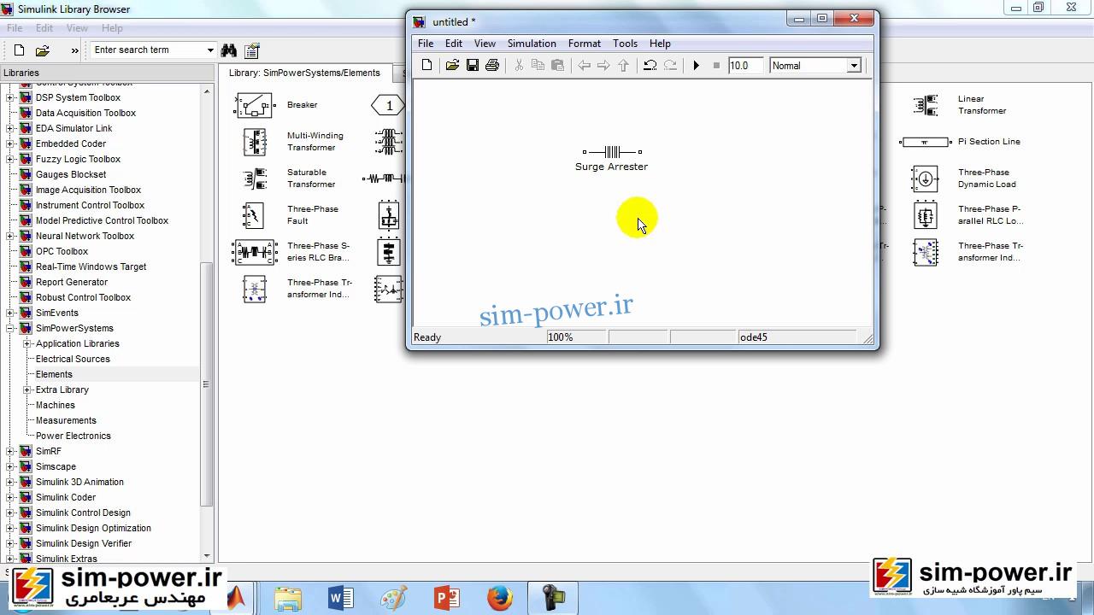The width and height of the screenshot is (1094, 615).
Task: Click New model icon in untitled window toolbar
Action: pos(427,66)
